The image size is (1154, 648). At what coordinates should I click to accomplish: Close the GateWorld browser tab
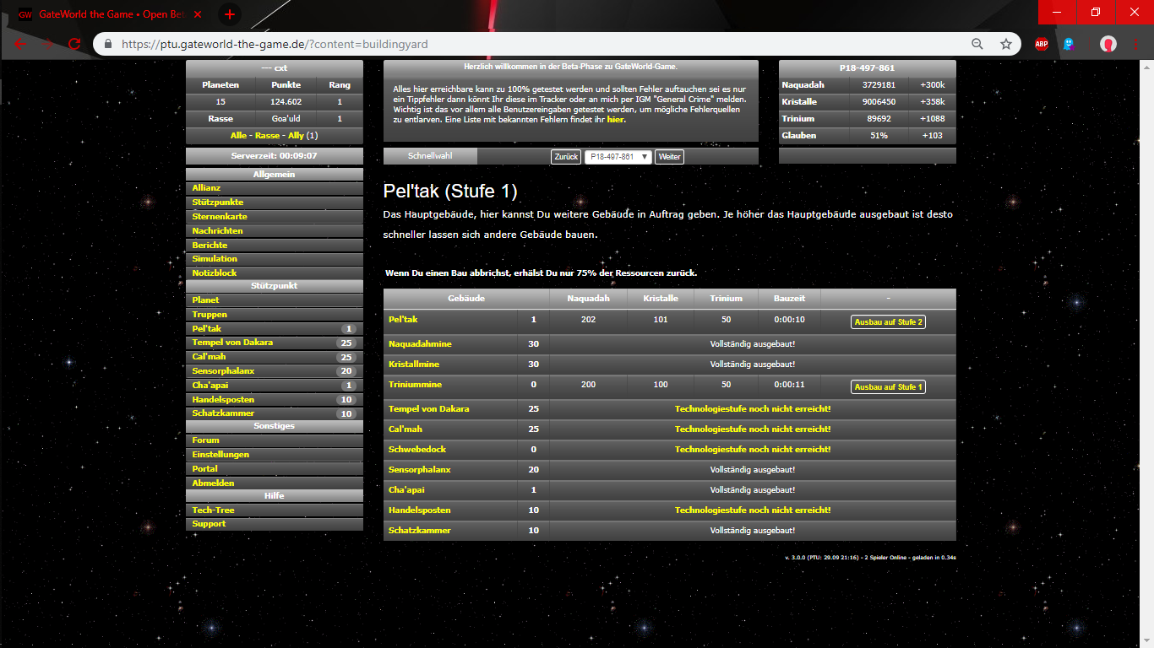[x=198, y=14]
